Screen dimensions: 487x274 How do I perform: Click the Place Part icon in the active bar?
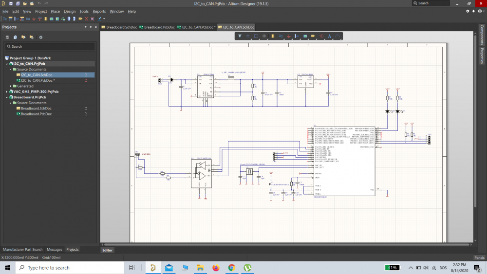[x=272, y=36]
